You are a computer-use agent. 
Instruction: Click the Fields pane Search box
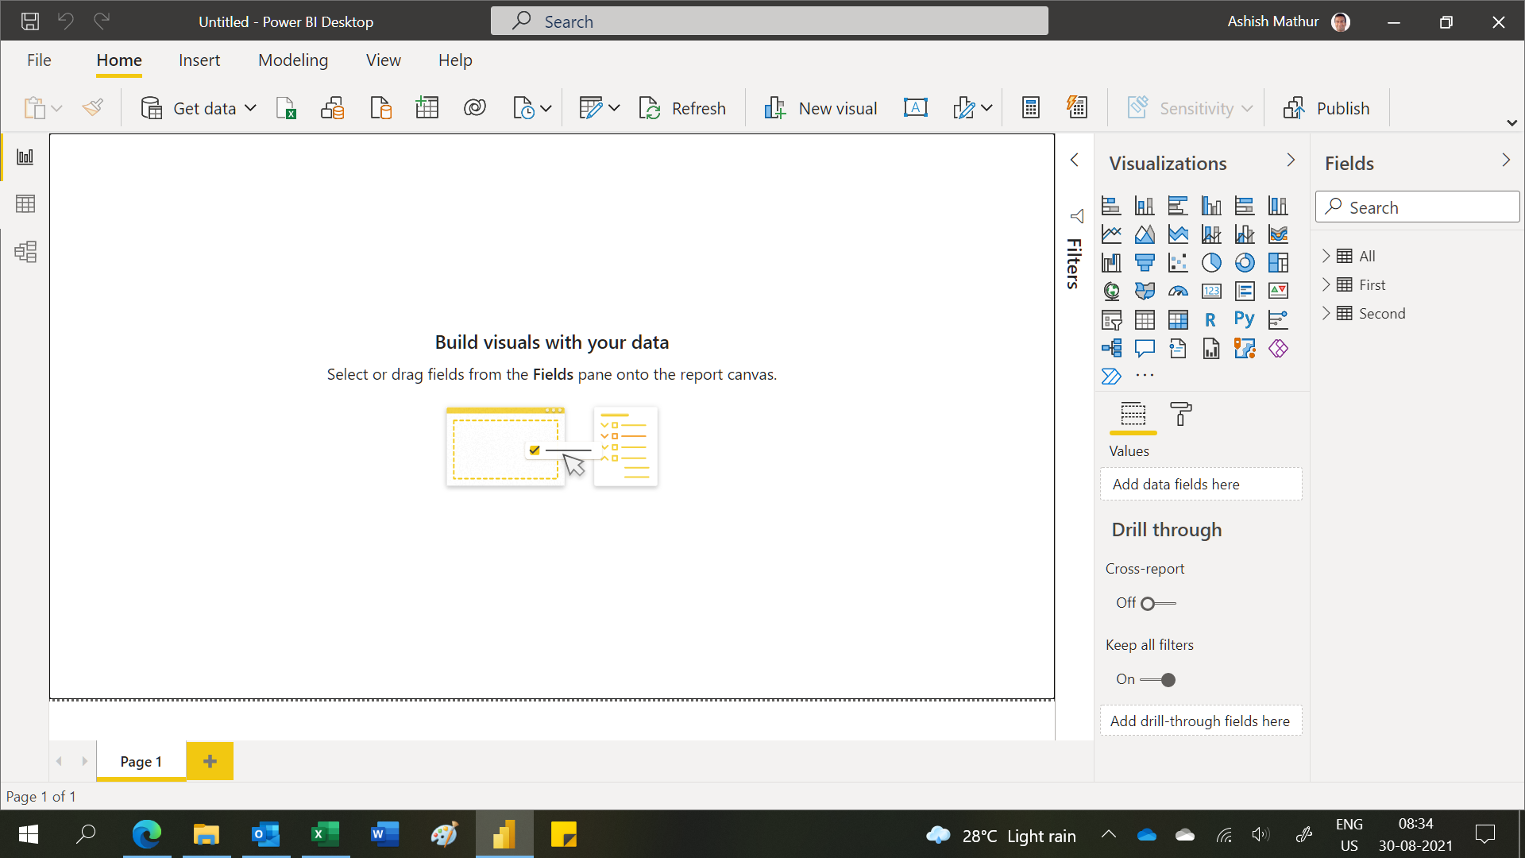tap(1417, 207)
